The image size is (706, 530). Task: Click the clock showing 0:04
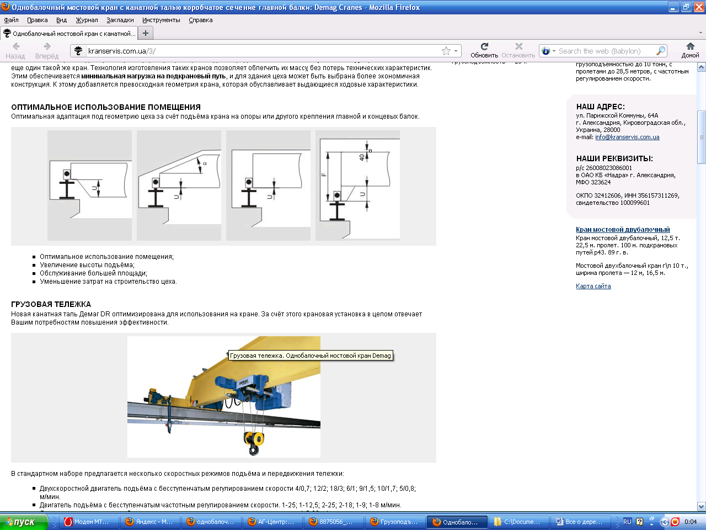[x=691, y=522]
